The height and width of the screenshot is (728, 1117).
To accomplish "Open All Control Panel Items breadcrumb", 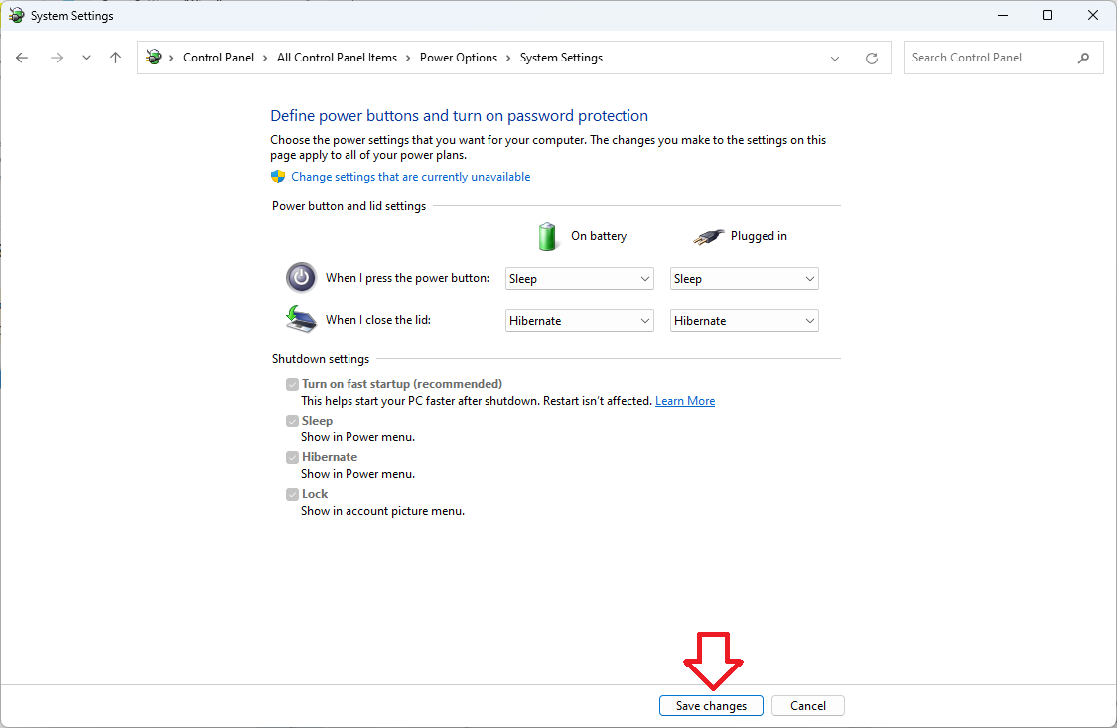I will (337, 58).
